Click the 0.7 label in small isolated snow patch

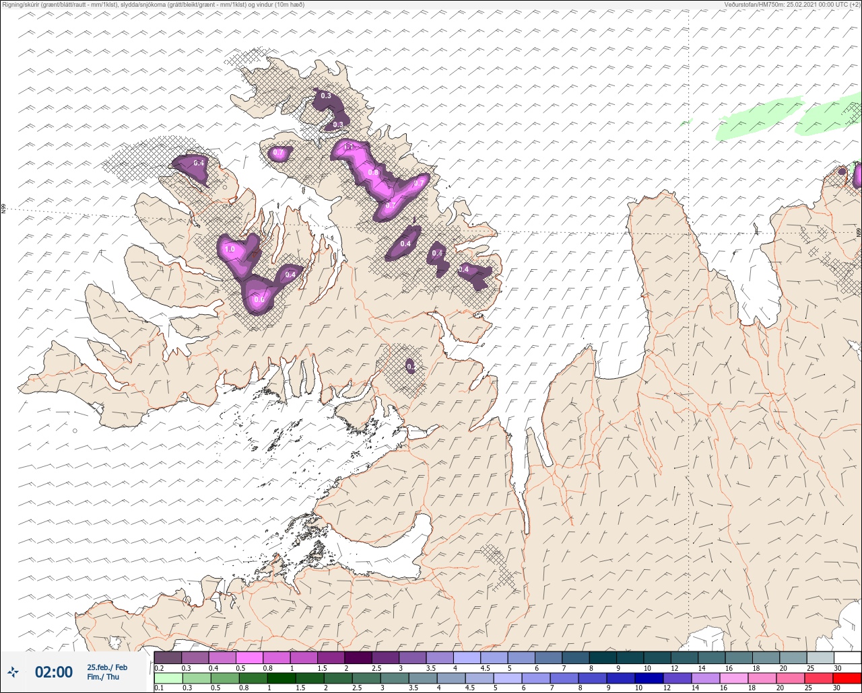click(279, 153)
